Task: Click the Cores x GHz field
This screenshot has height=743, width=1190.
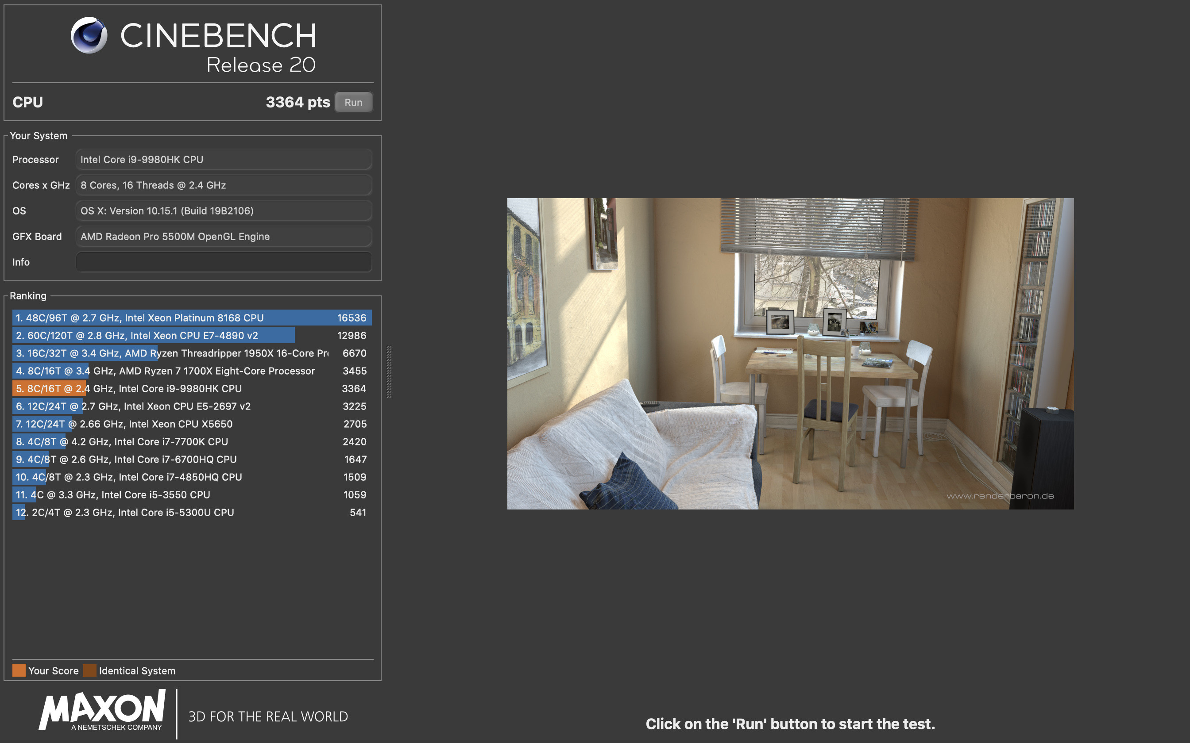Action: (x=224, y=185)
